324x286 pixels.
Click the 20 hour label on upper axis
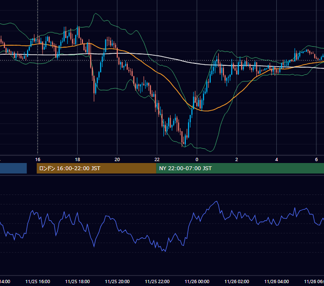click(117, 159)
